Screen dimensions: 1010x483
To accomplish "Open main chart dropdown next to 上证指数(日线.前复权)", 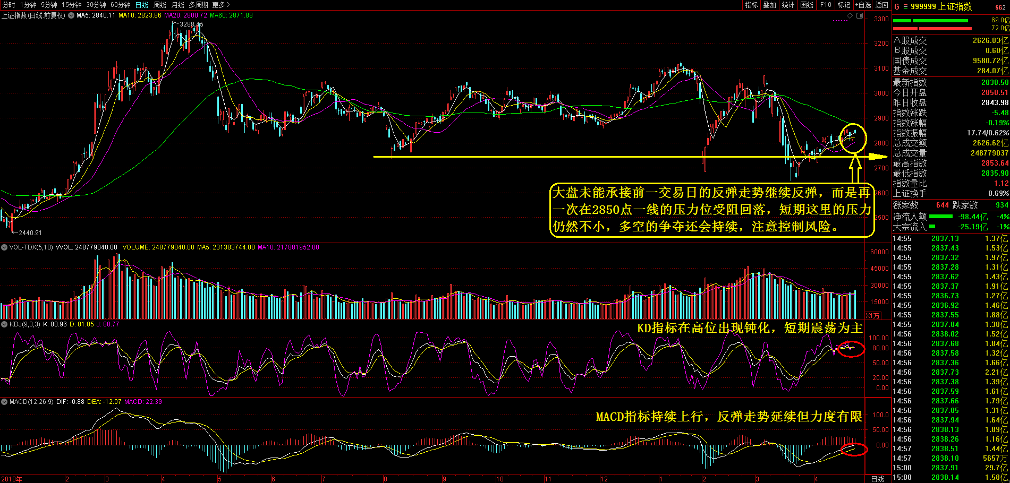I will 71,15.
